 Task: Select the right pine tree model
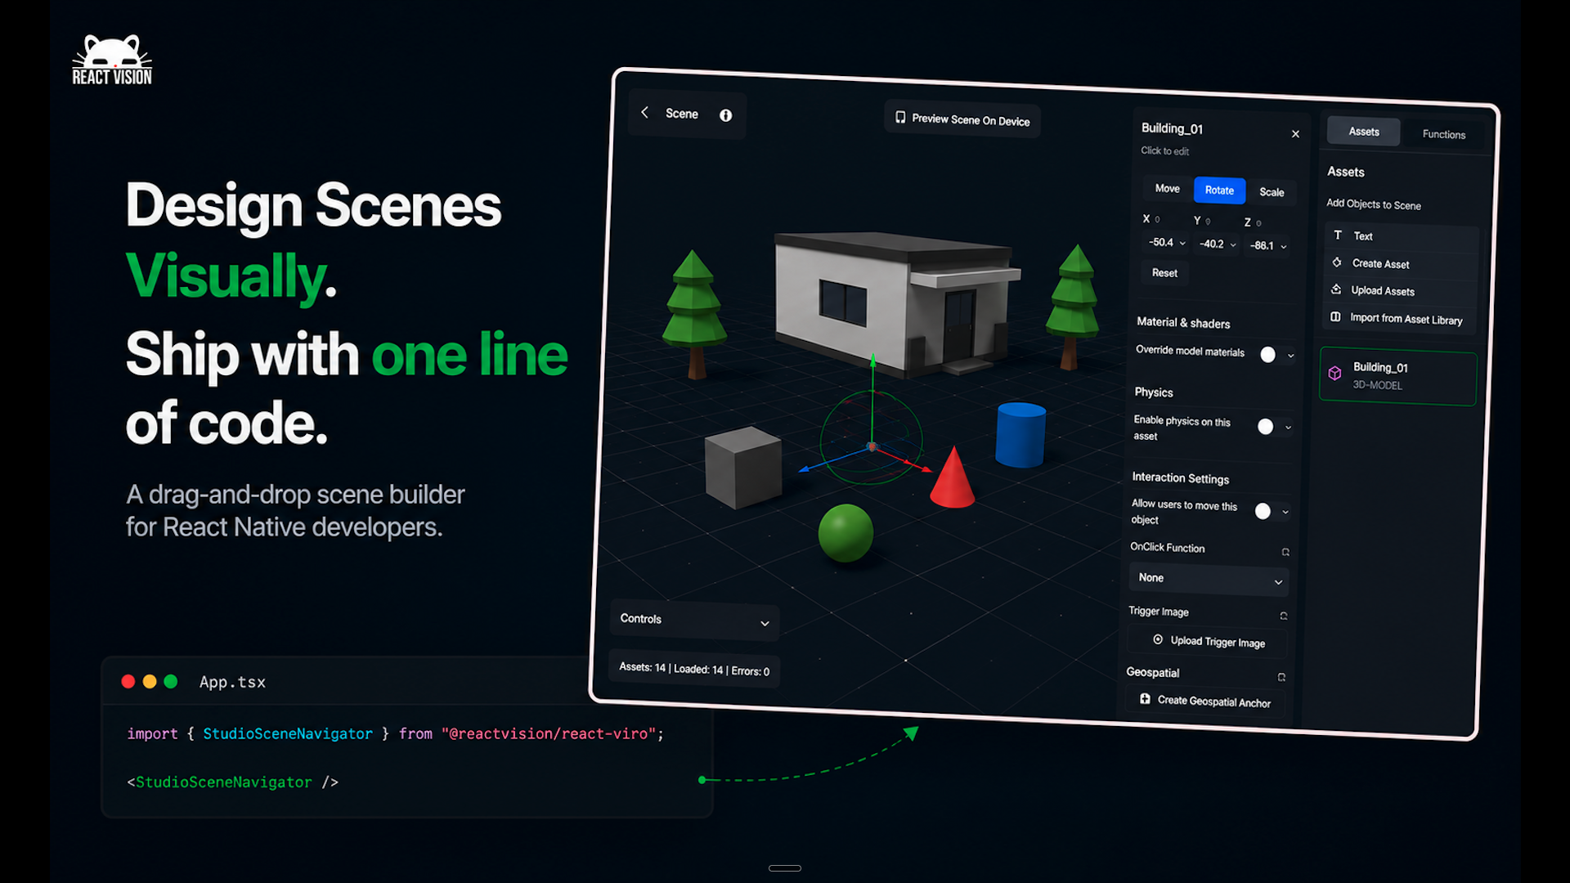[1074, 306]
